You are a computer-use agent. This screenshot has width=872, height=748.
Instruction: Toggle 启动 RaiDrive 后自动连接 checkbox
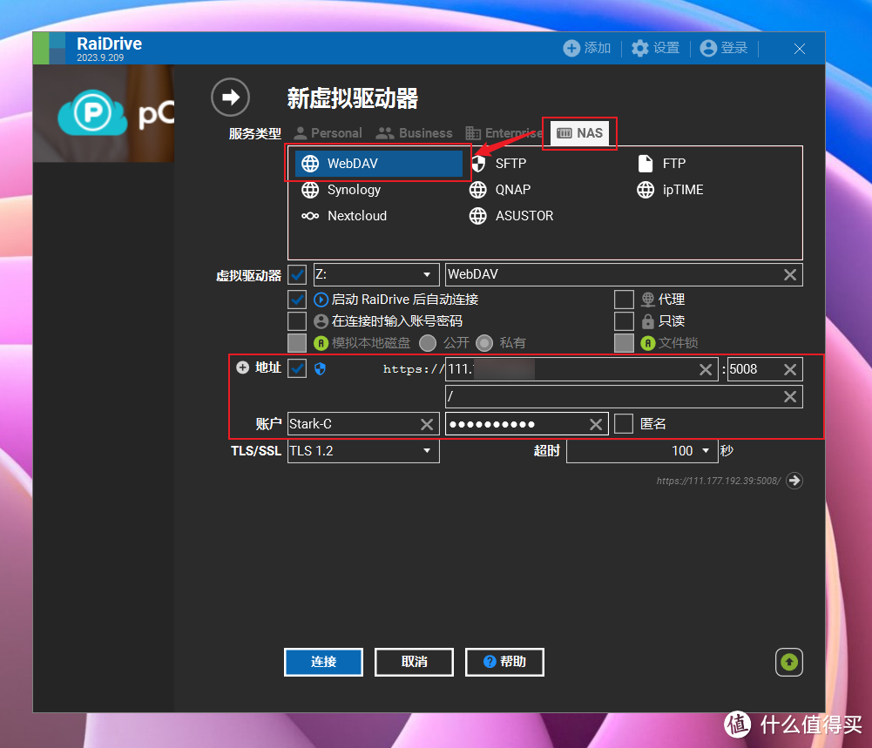[x=297, y=300]
